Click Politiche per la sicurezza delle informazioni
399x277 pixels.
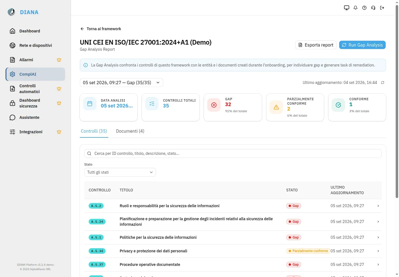[x=158, y=237]
